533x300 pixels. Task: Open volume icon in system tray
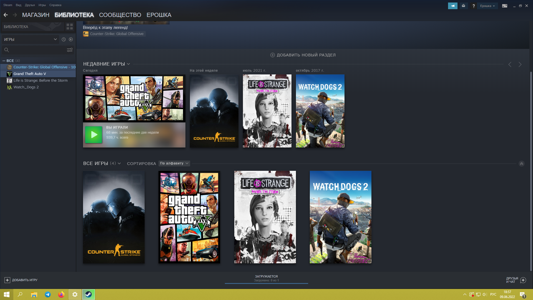pos(485,294)
